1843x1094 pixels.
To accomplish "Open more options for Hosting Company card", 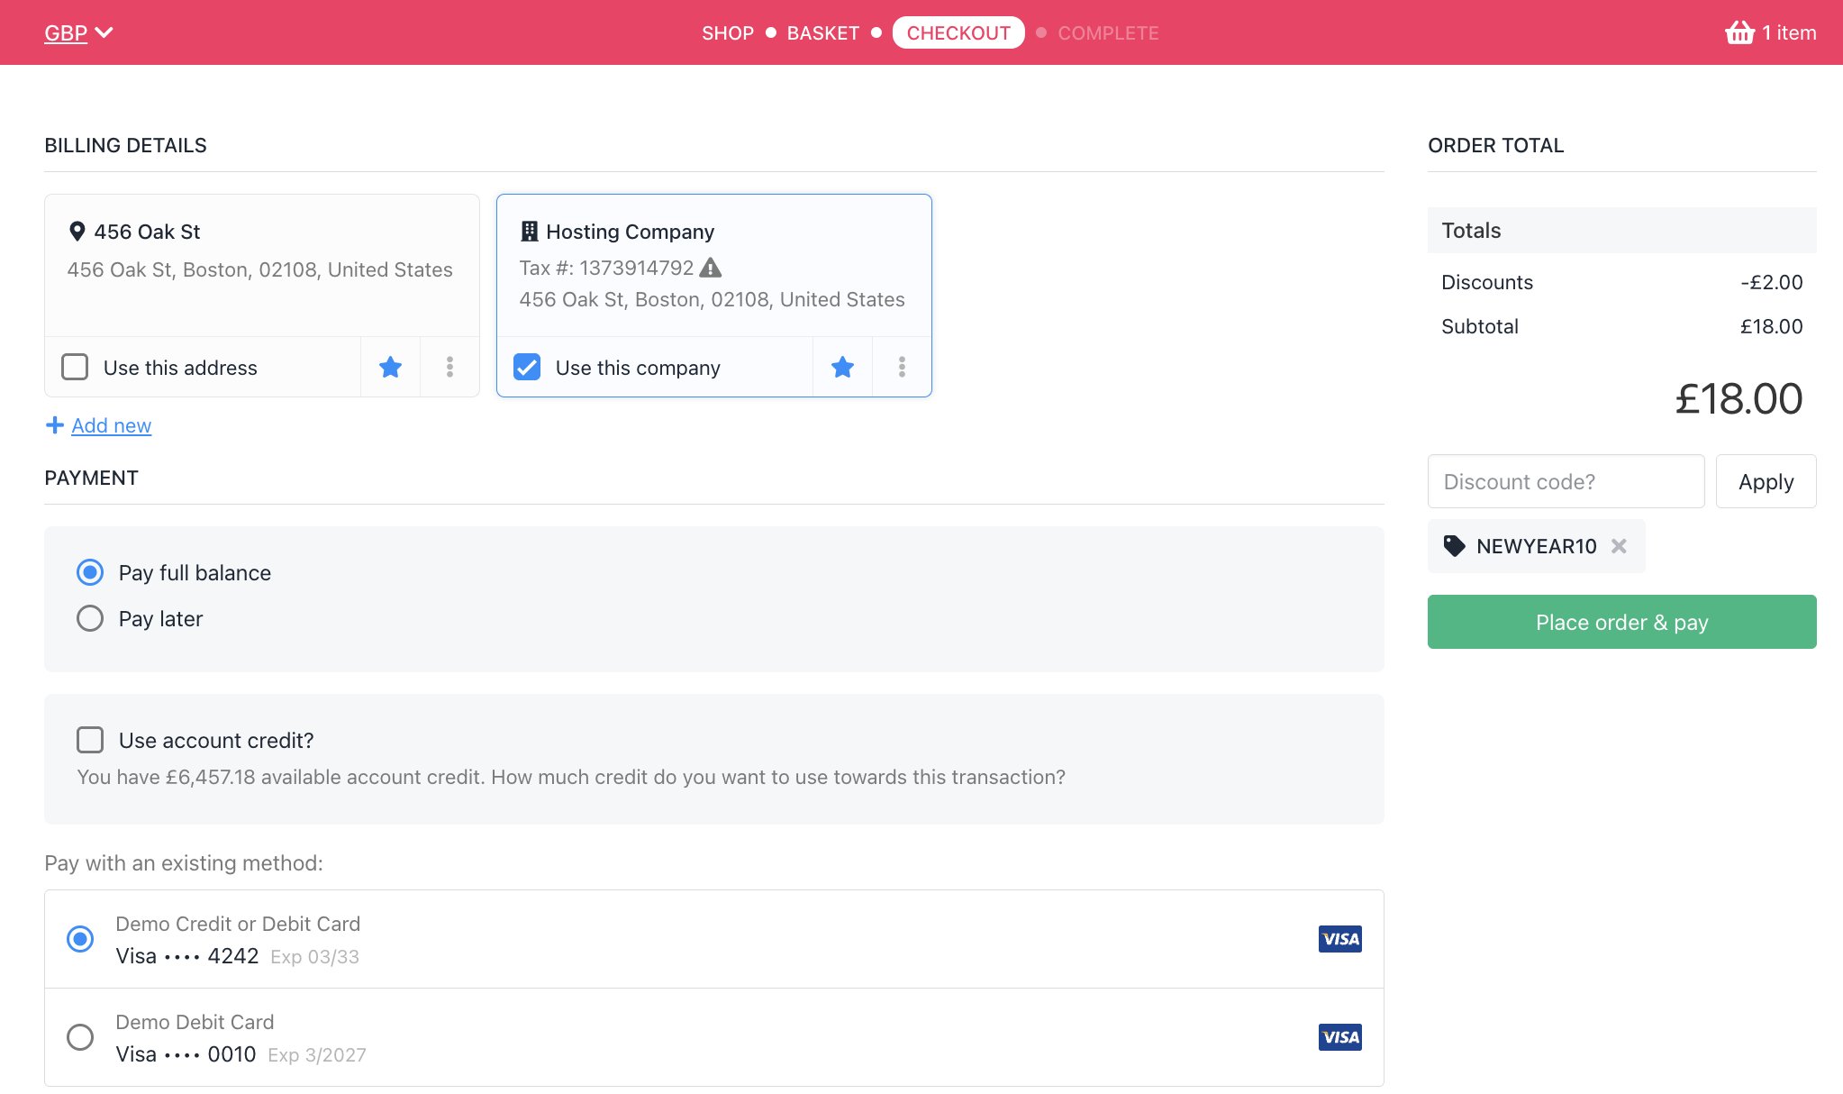I will pyautogui.click(x=902, y=367).
